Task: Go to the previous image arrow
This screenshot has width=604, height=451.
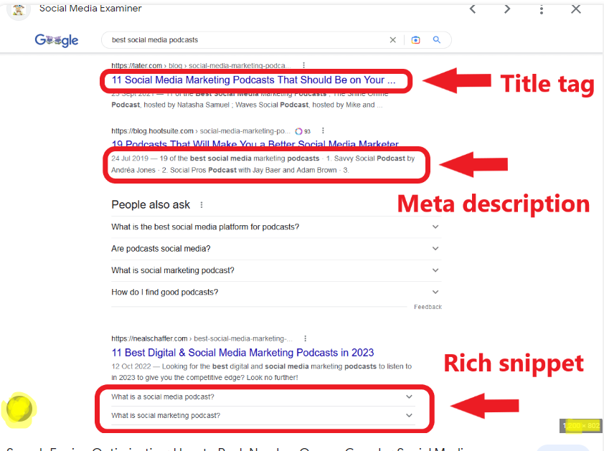Action: coord(472,9)
